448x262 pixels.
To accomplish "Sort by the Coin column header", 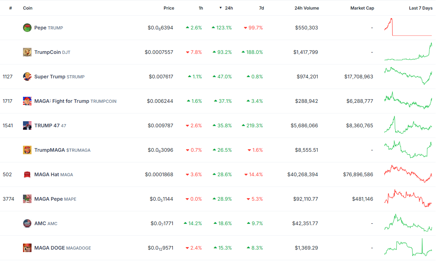I will tap(28, 8).
